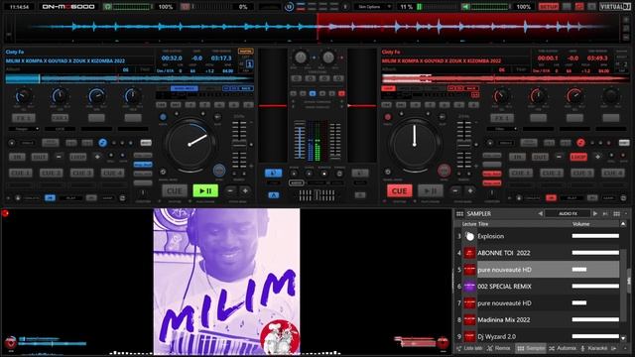Image resolution: width=635 pixels, height=357 pixels.
Task: Click MILIM video preview thumbnail
Action: pos(227,282)
